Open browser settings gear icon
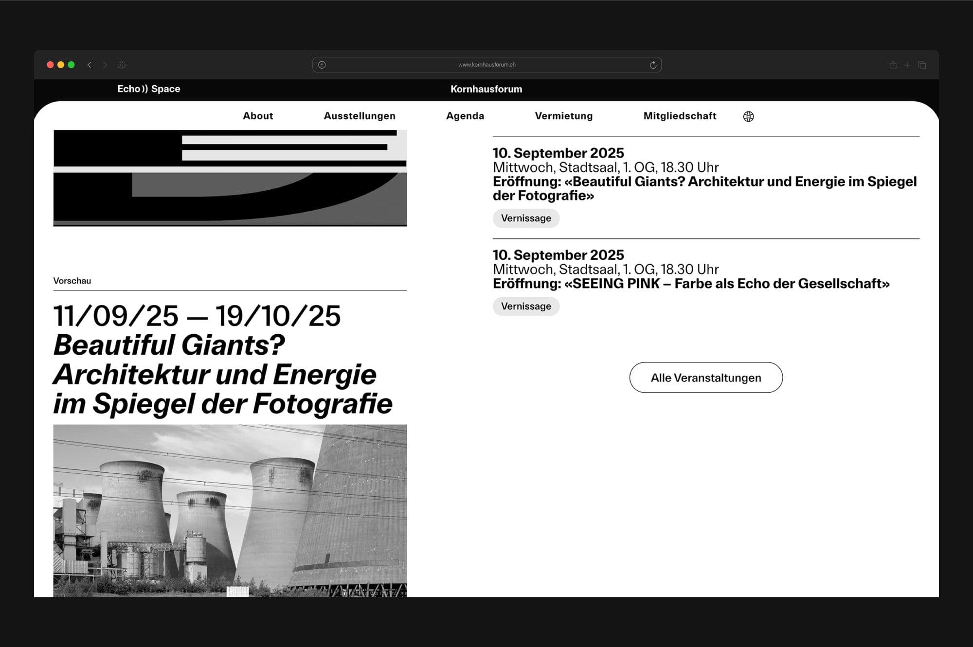The height and width of the screenshot is (647, 973). coord(122,65)
